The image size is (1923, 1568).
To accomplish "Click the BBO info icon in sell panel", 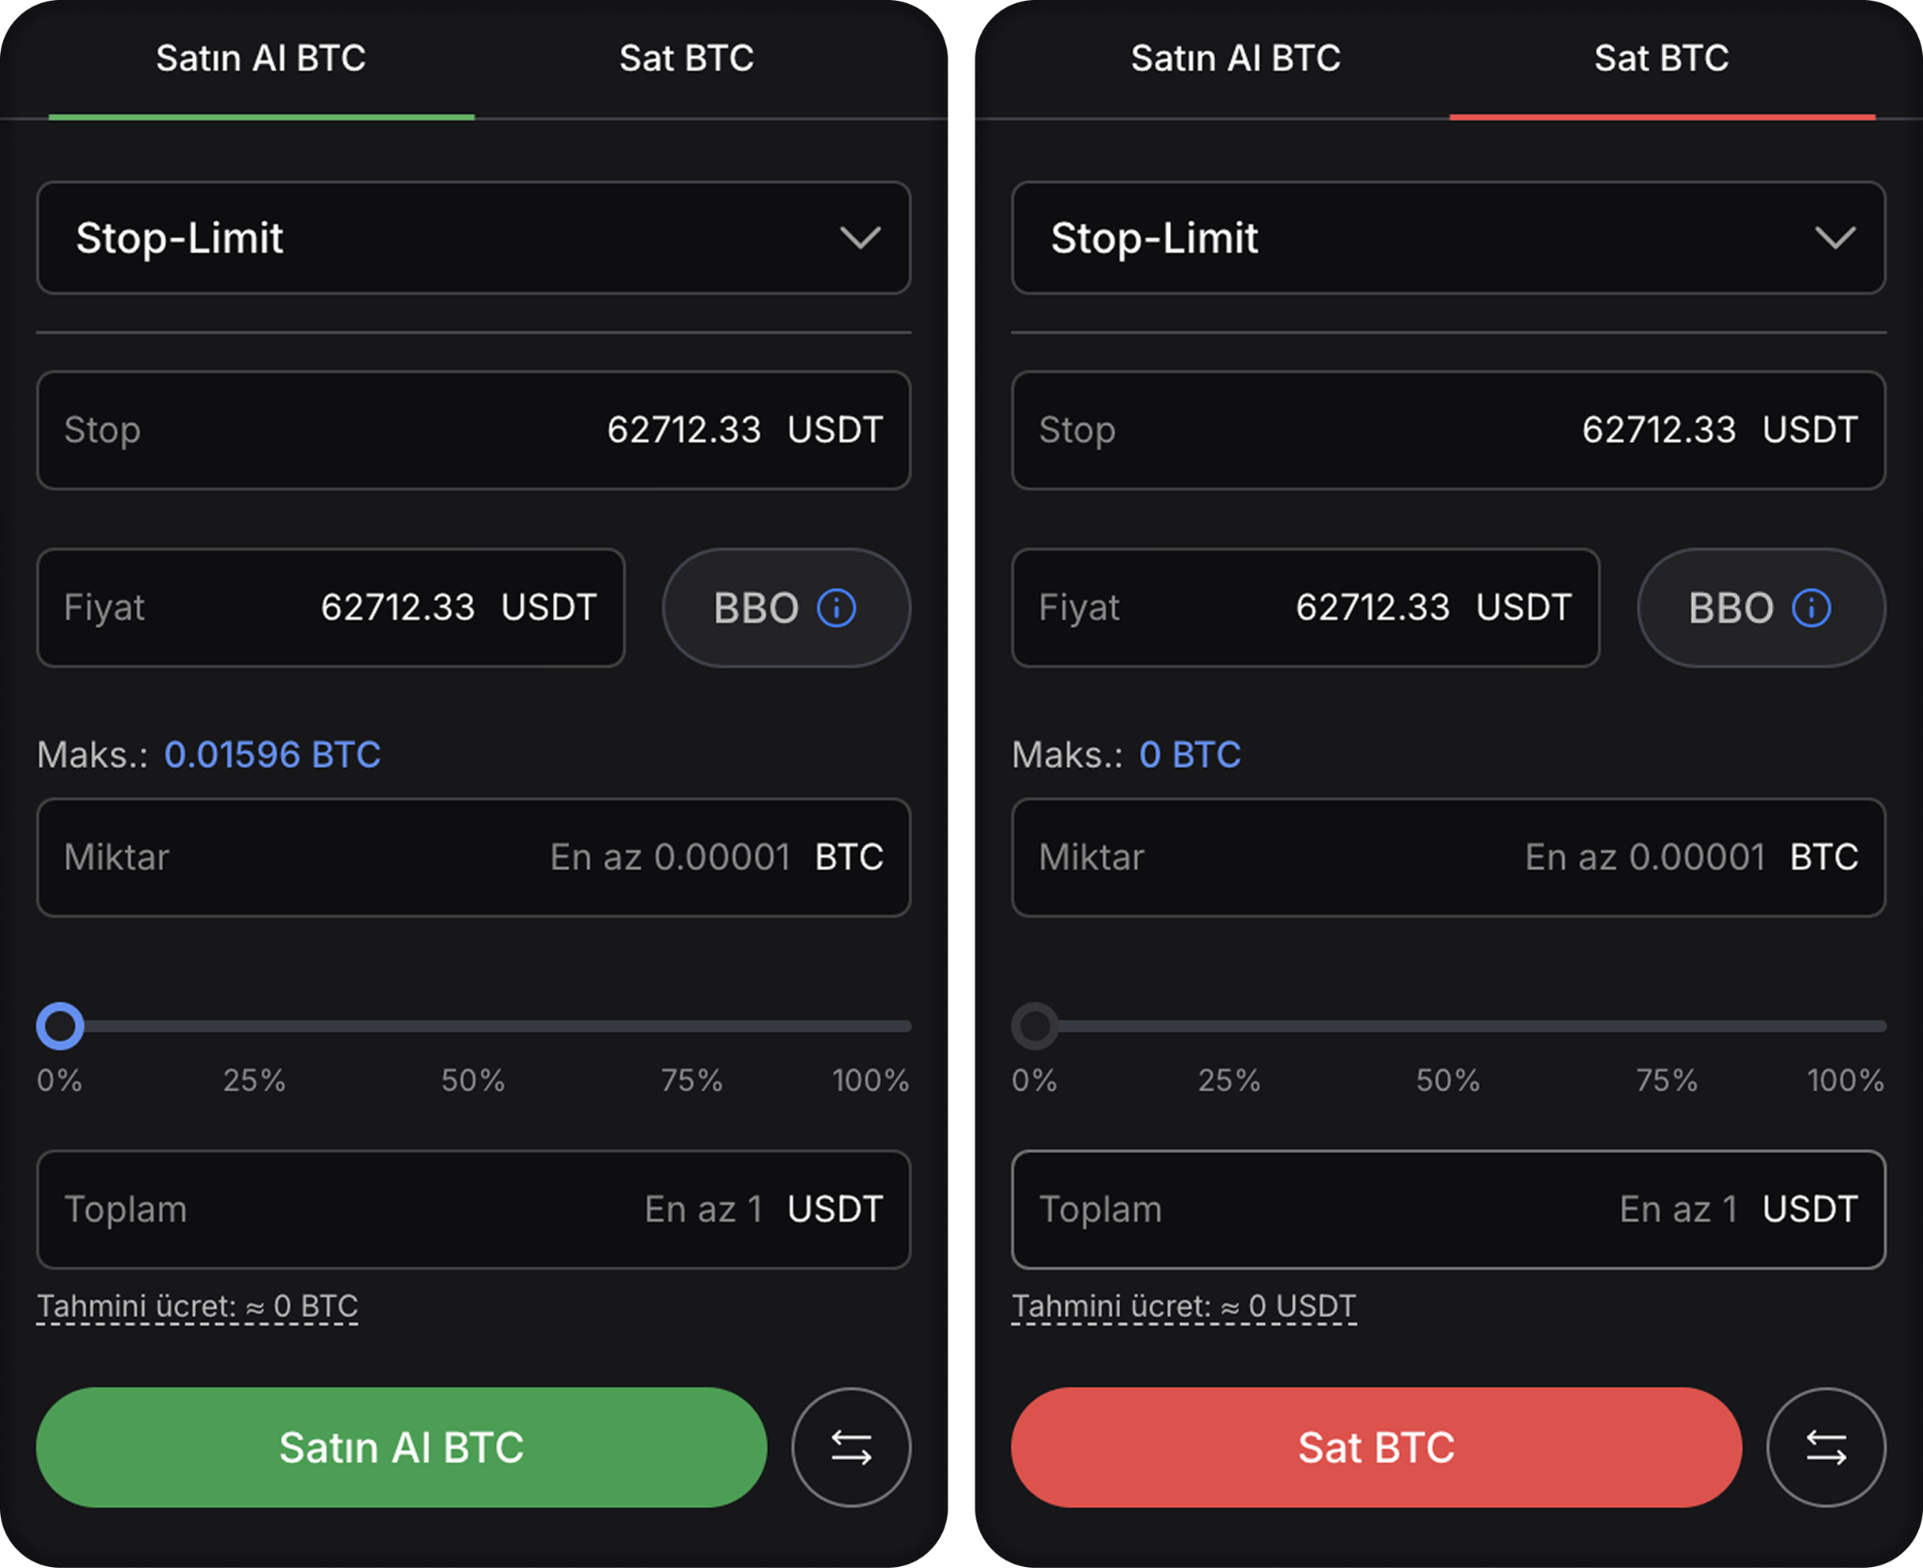I will click(x=1811, y=607).
